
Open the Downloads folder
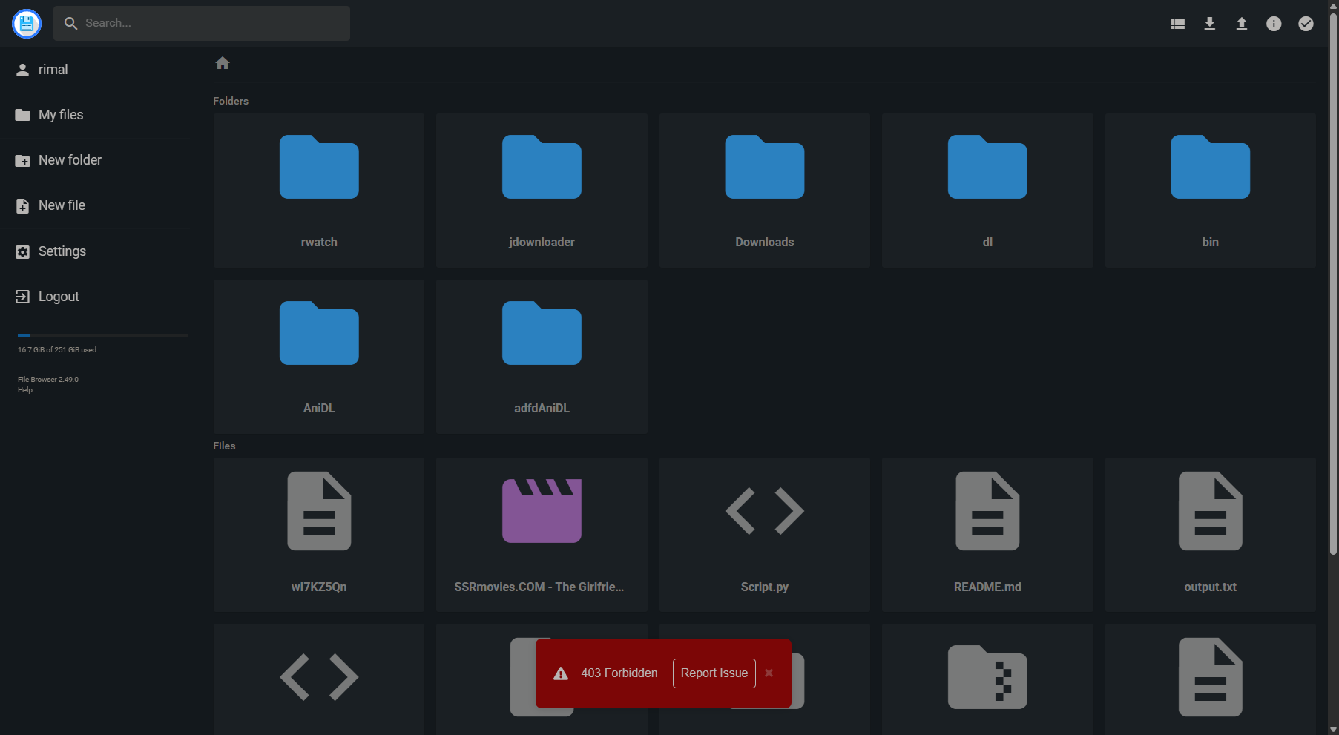tap(765, 191)
